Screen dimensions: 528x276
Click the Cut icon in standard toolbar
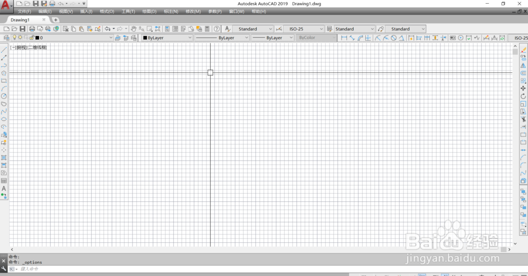(65, 29)
